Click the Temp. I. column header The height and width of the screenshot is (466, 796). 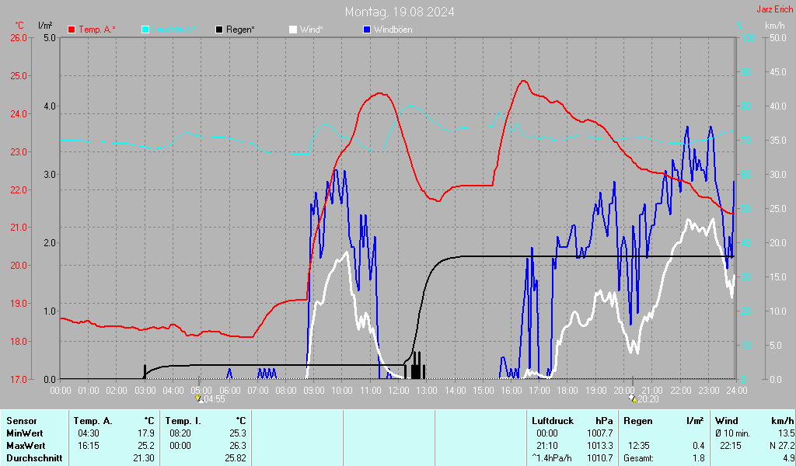[x=183, y=420]
